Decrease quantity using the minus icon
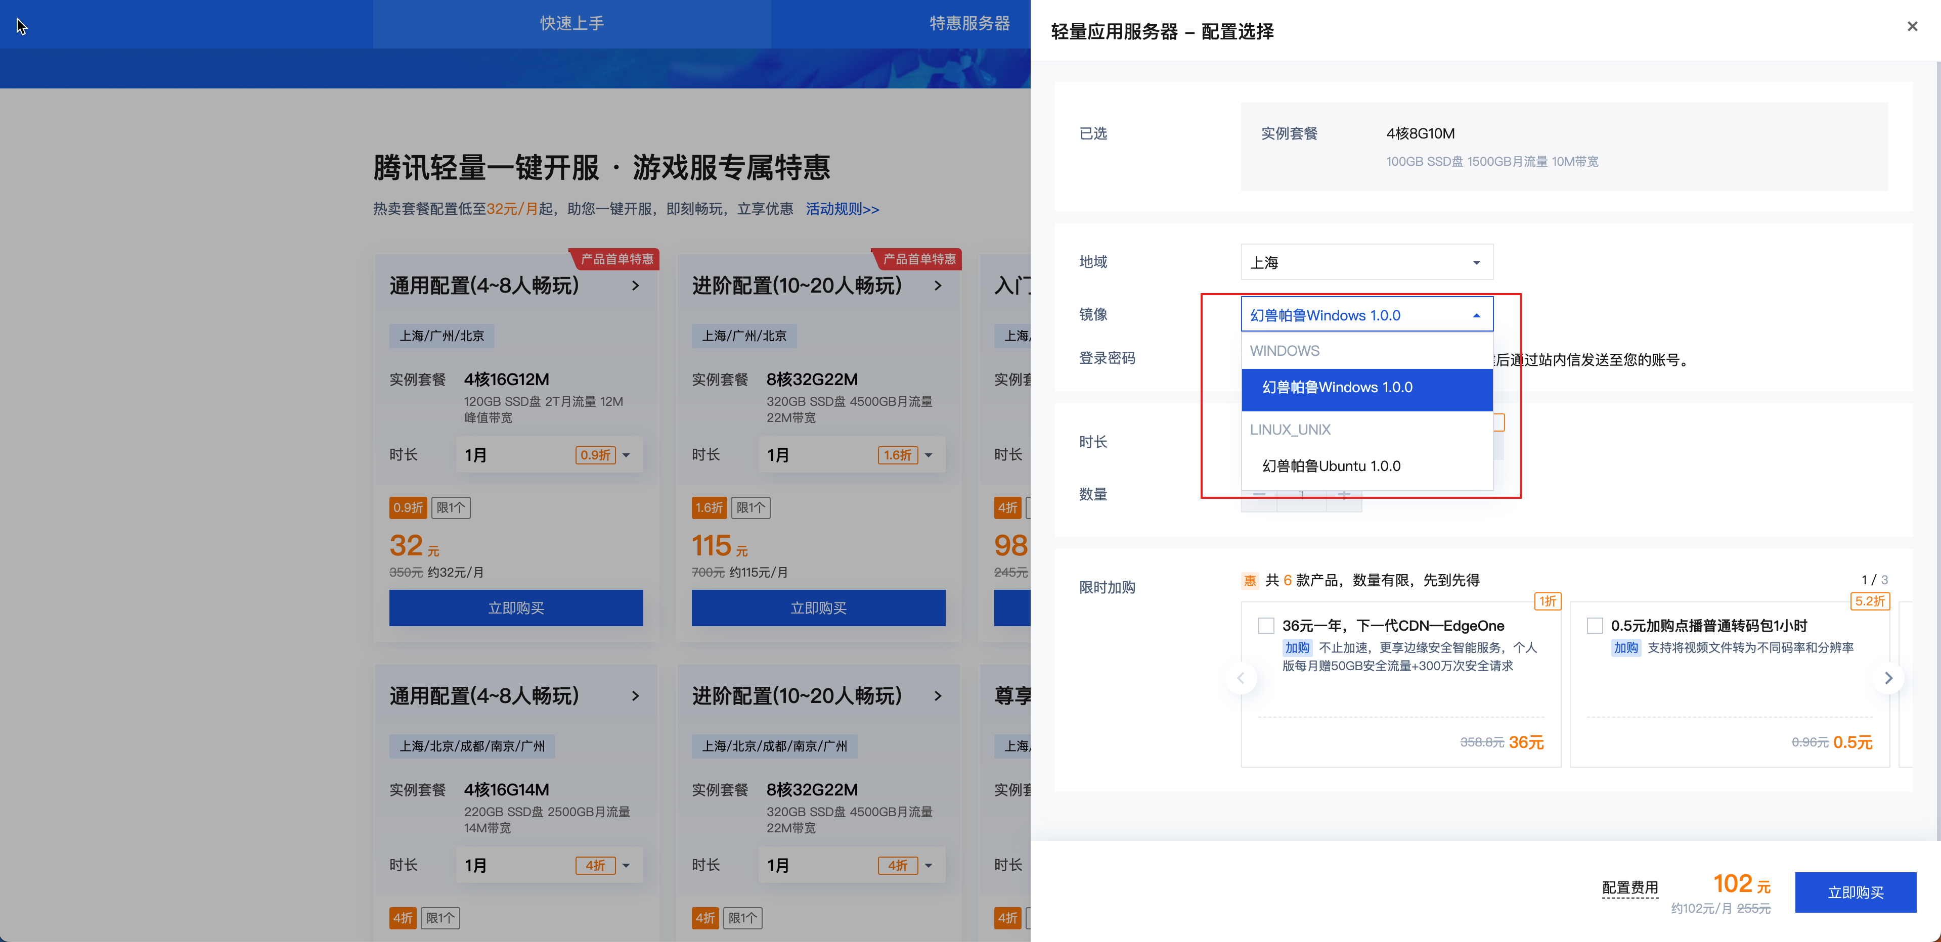1941x942 pixels. pyautogui.click(x=1259, y=495)
